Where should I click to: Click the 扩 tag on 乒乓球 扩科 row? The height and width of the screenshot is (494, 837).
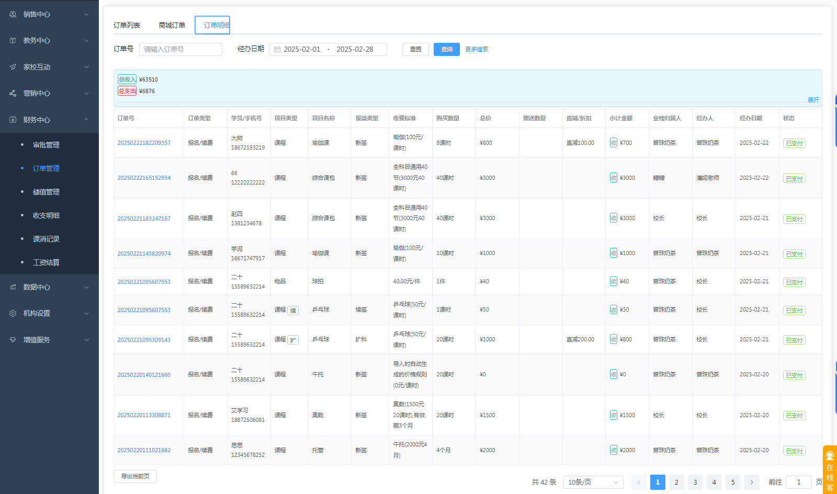coord(293,340)
